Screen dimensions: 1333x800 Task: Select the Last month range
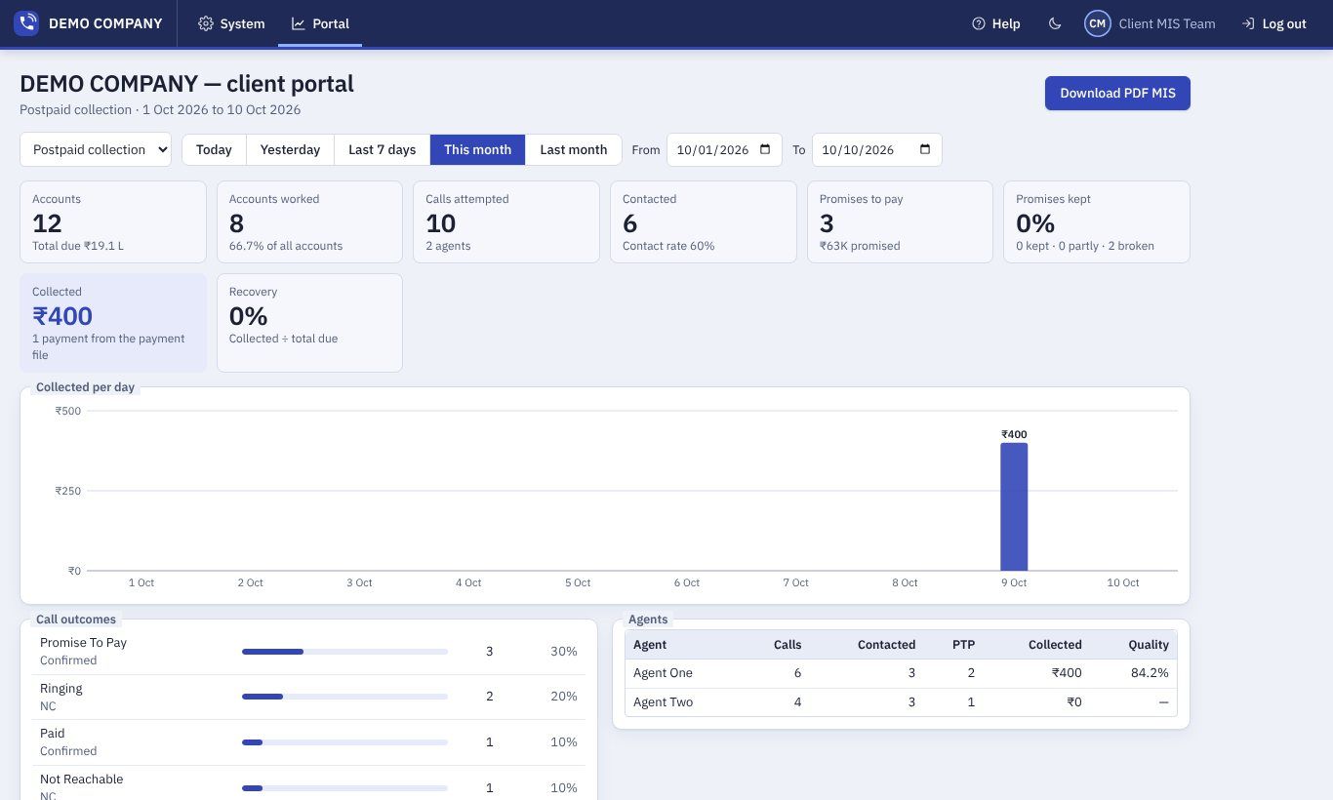574,149
